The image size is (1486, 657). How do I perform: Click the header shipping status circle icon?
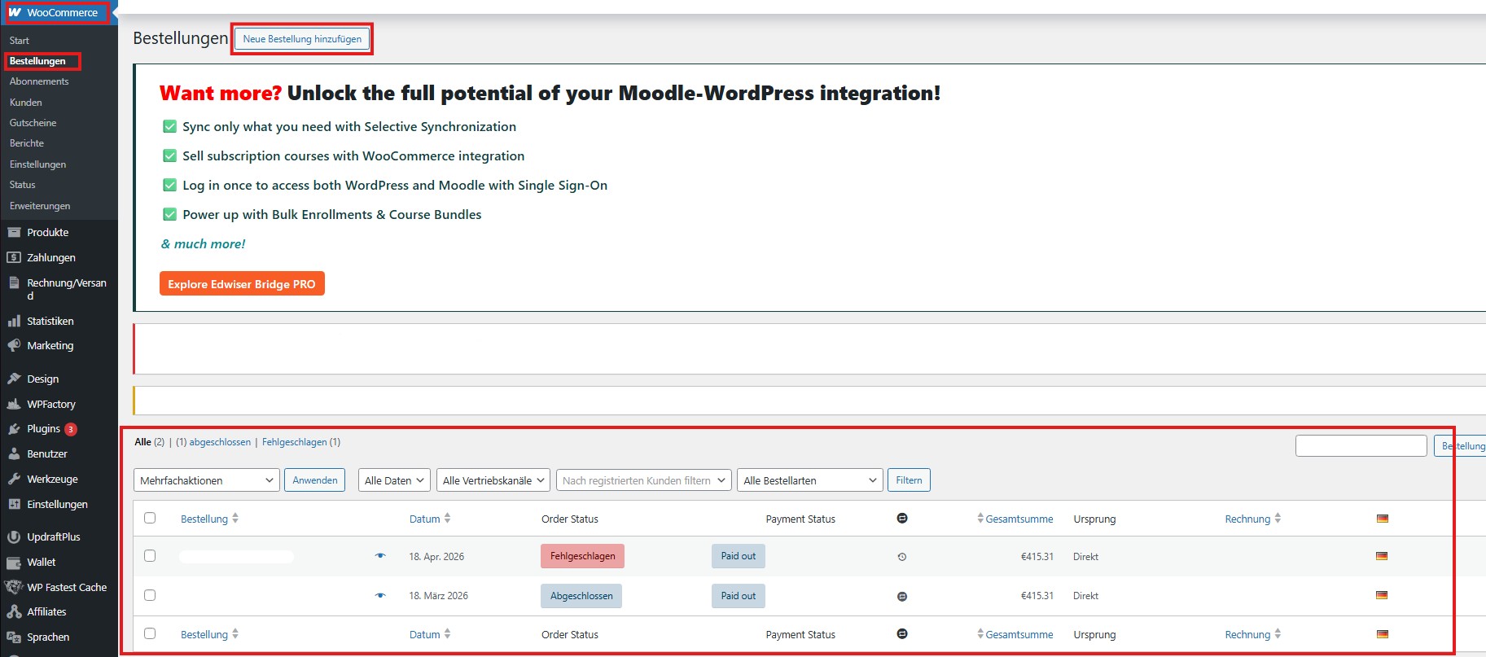click(902, 518)
